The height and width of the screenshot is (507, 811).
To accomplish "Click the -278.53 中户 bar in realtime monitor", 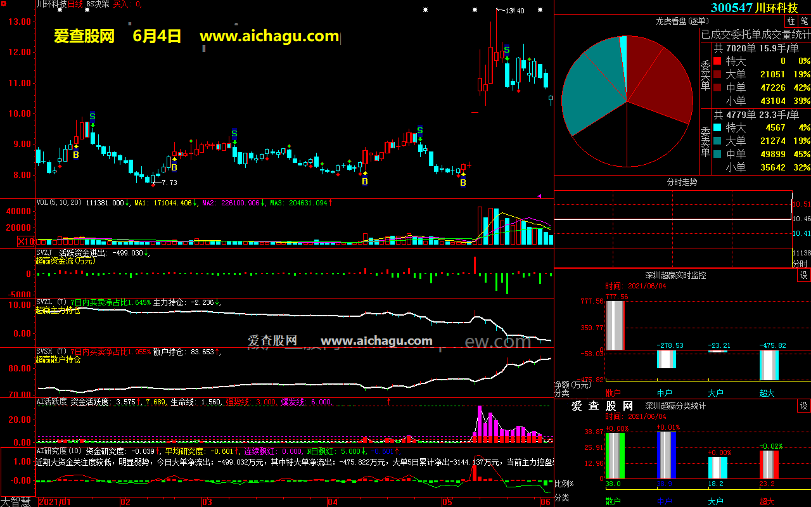I will [x=667, y=359].
